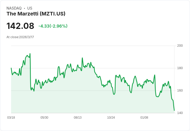Select the 05/30 x-axis date
Screen dimensions: 190x131
(x=44, y=118)
